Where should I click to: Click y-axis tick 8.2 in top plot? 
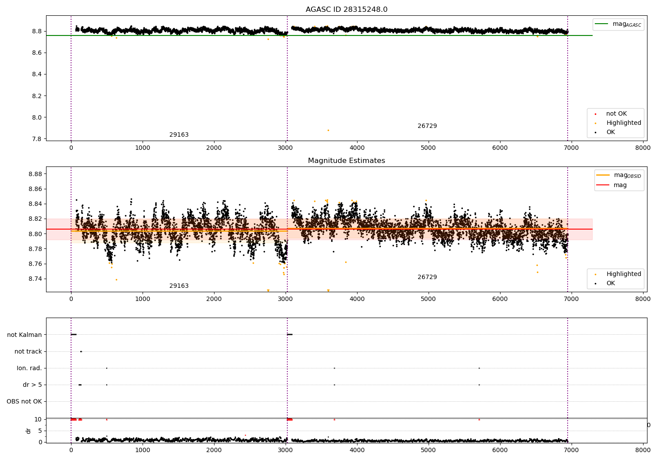(x=37, y=96)
